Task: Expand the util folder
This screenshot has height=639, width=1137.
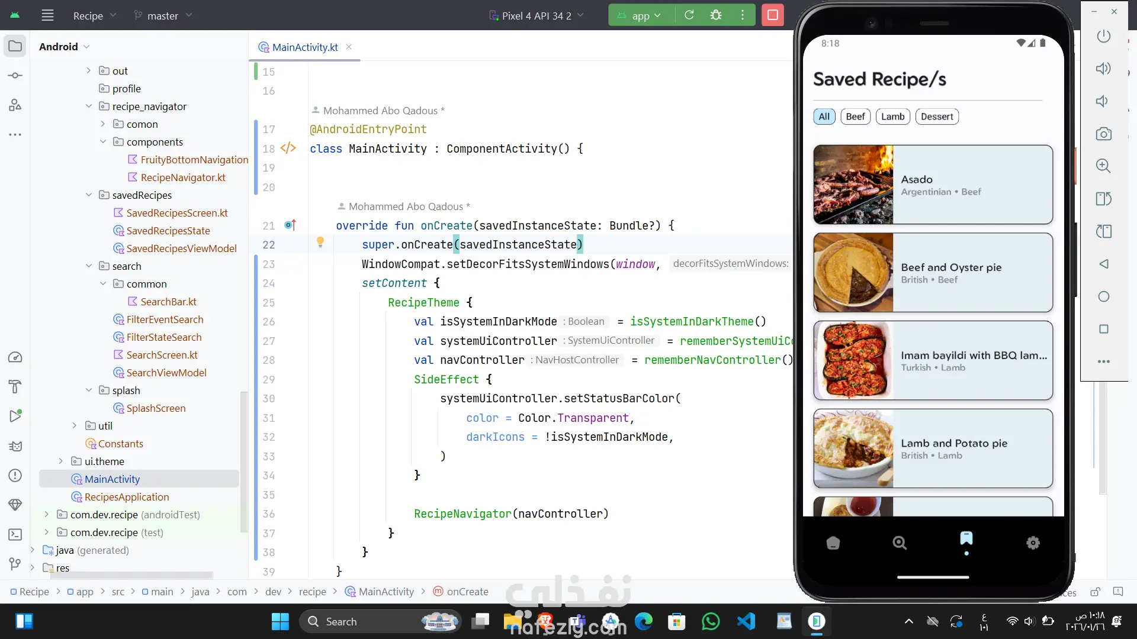Action: [75, 426]
